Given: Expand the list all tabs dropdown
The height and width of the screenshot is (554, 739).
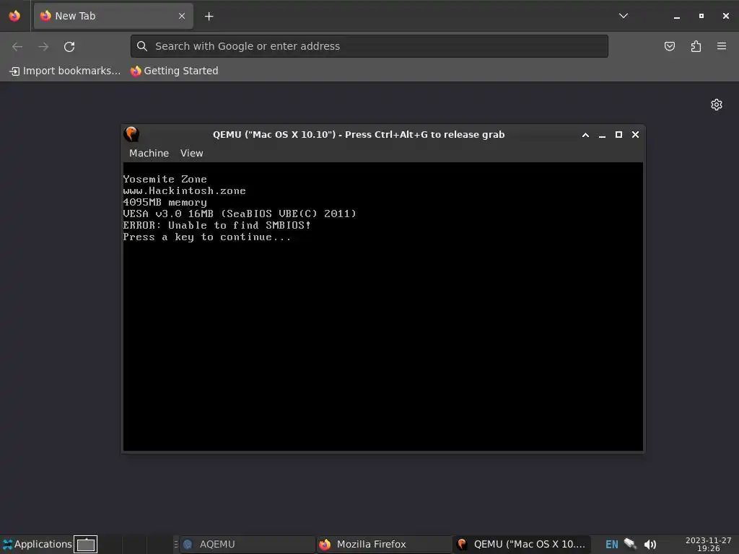Looking at the screenshot, I should click(623, 16).
